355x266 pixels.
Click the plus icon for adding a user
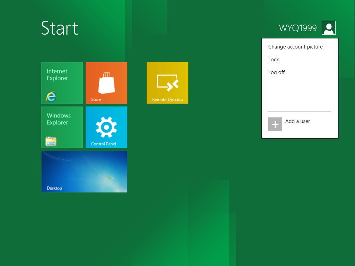click(x=275, y=124)
